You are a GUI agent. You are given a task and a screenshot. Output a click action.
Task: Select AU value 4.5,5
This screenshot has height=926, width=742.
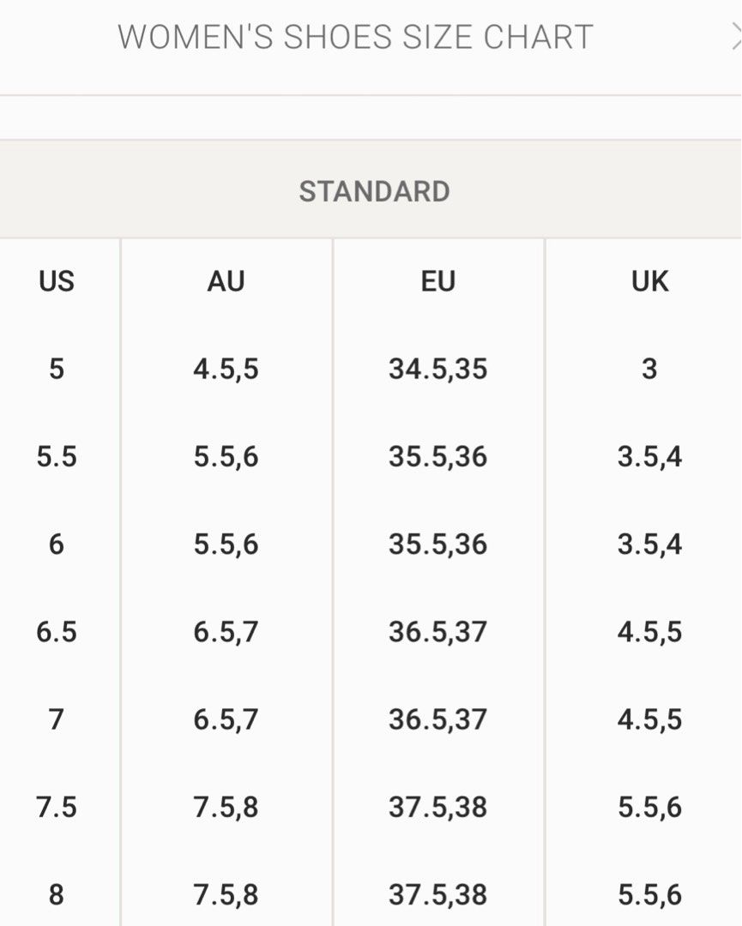point(226,369)
